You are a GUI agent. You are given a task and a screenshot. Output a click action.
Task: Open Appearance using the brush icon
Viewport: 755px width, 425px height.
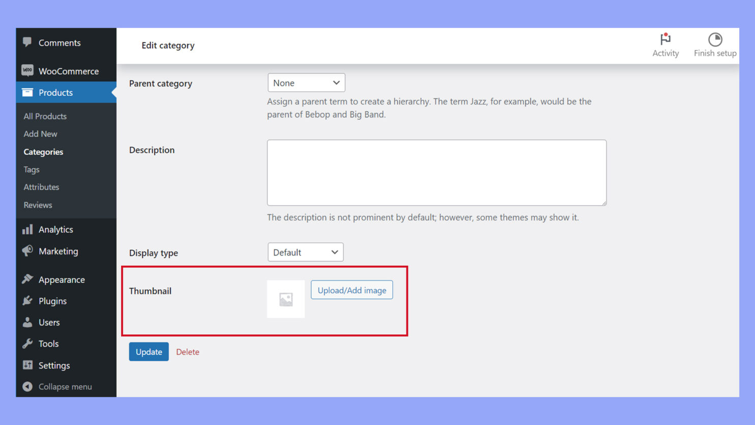tap(27, 279)
